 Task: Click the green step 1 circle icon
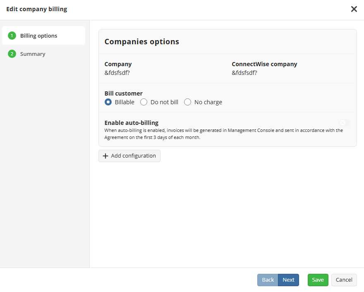(x=12, y=36)
